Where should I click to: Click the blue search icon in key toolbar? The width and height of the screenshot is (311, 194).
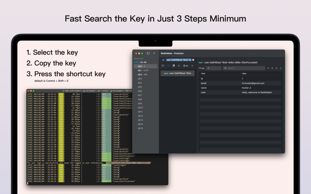(x=168, y=66)
